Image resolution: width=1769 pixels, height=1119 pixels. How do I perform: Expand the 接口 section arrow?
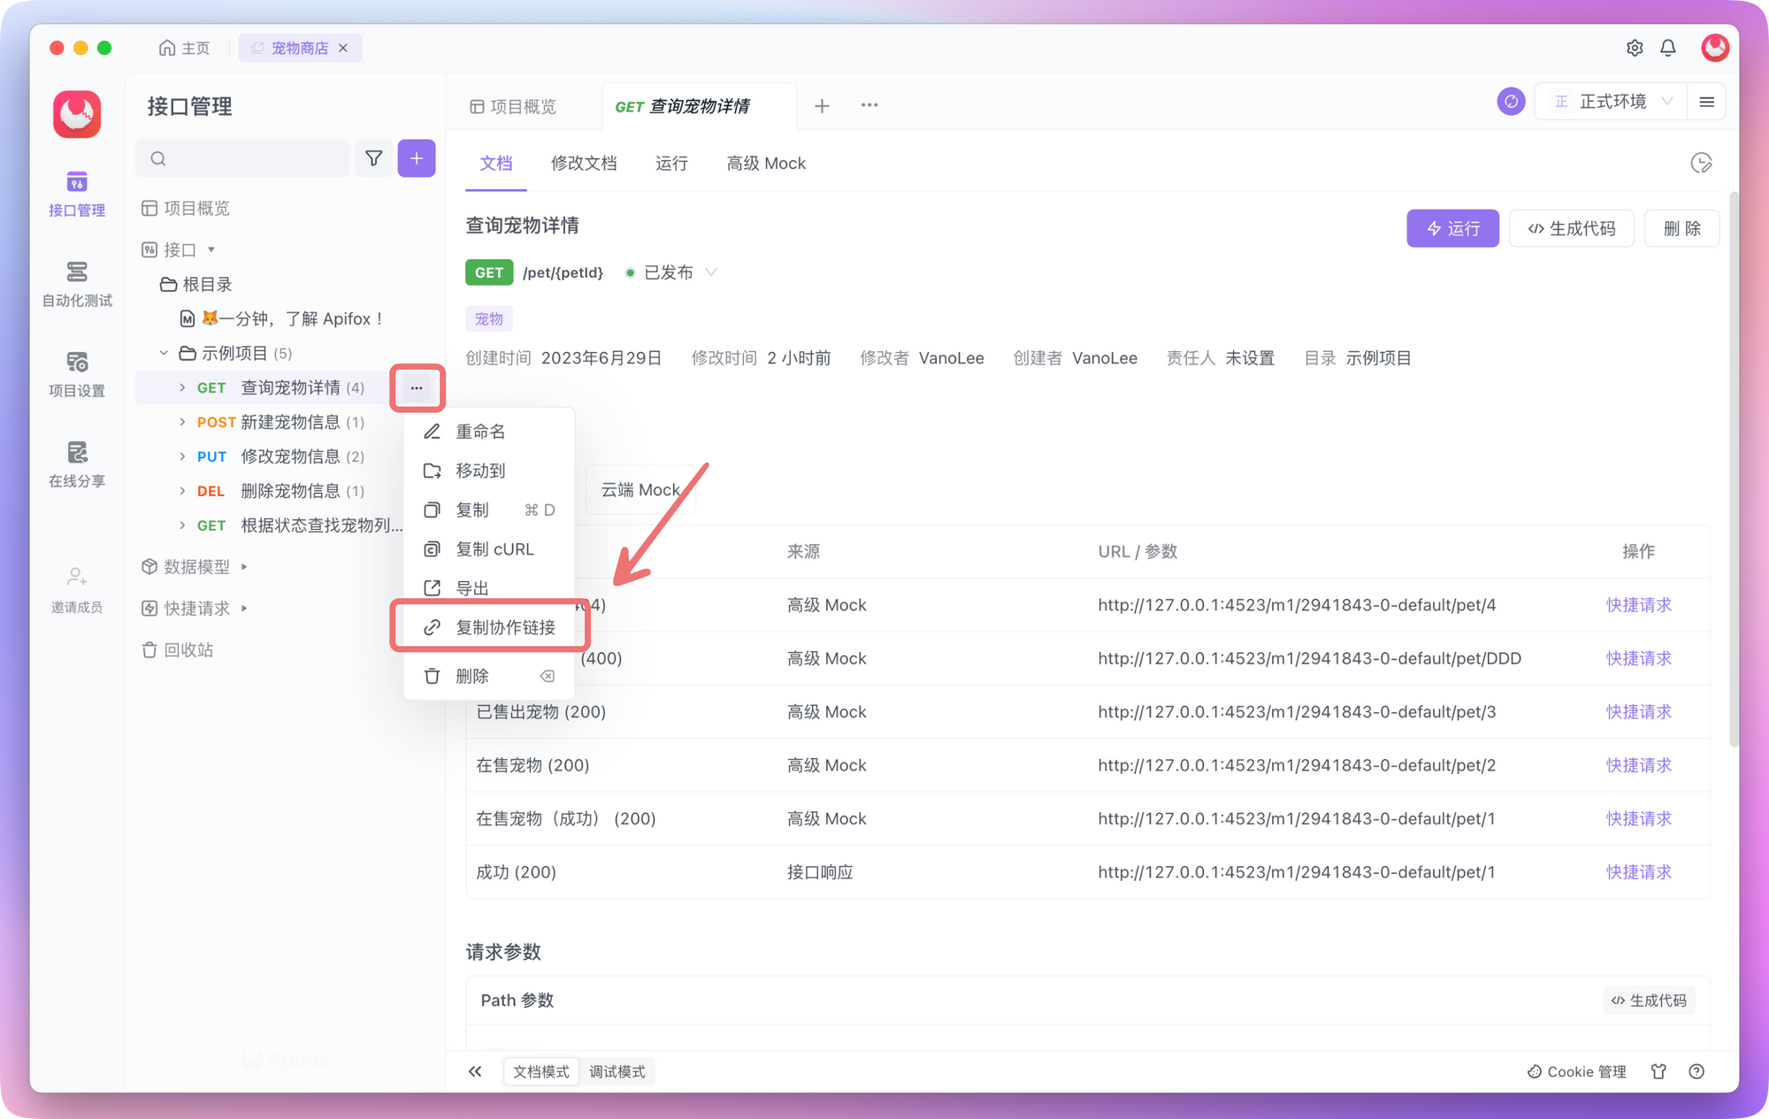coord(211,250)
